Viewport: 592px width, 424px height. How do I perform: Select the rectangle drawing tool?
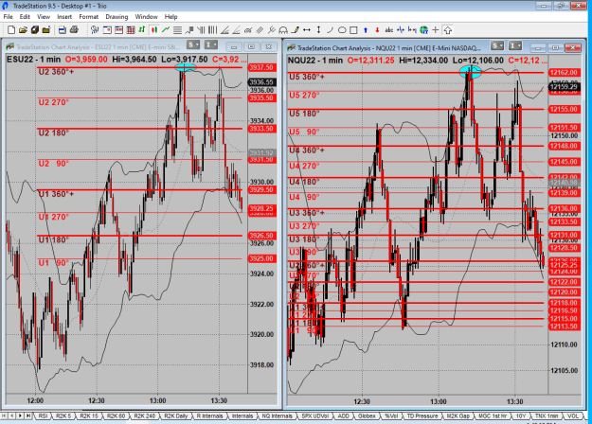(353, 30)
